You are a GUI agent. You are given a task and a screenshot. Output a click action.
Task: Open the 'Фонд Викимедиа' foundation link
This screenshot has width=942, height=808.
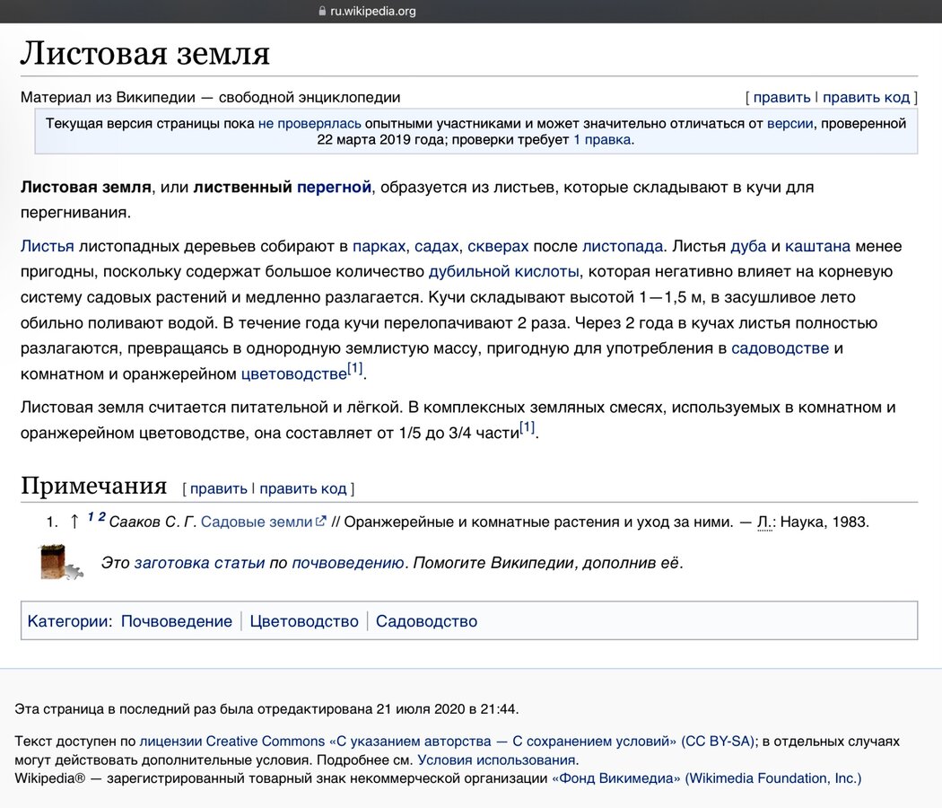[707, 778]
